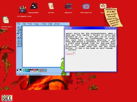This screenshot has height=102, width=137.
Task: Click the green Grinch character peeking
Action: pos(63,66)
